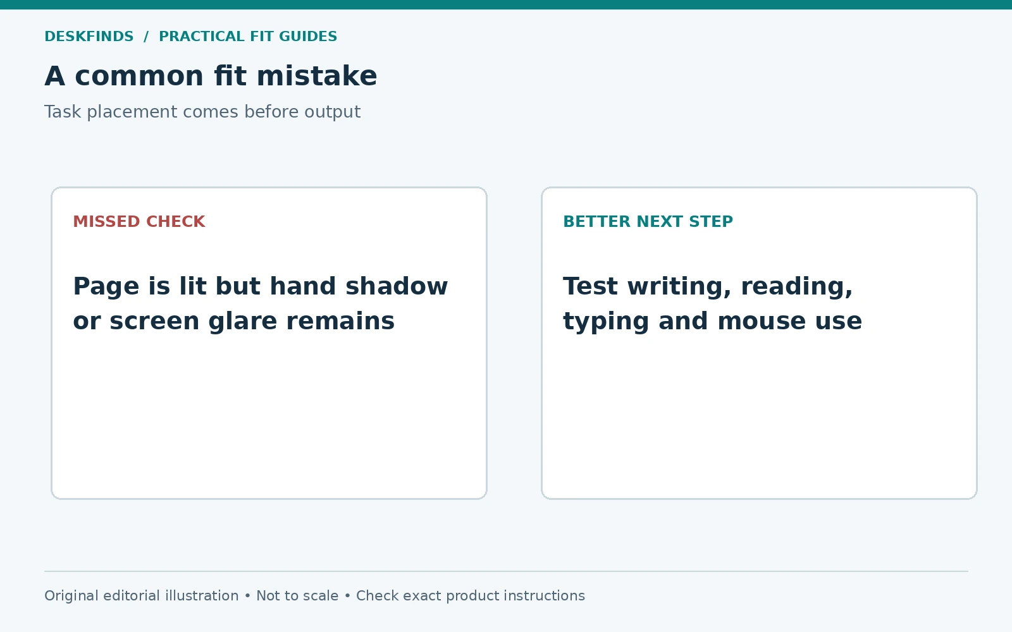Click the 'Page is lit but hand shadow' text
Viewport: 1012px width, 632px height.
pyautogui.click(x=261, y=286)
